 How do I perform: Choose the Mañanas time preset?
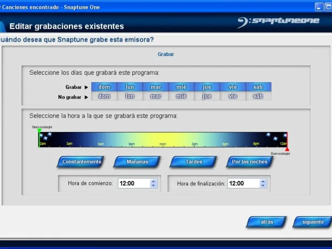click(137, 162)
